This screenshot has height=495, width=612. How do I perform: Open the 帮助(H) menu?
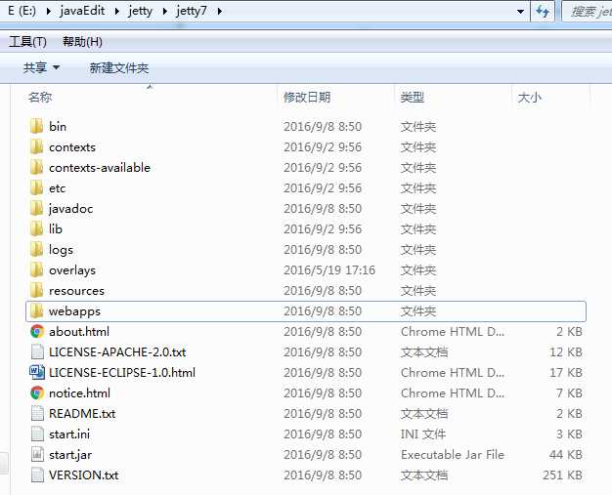[x=82, y=41]
